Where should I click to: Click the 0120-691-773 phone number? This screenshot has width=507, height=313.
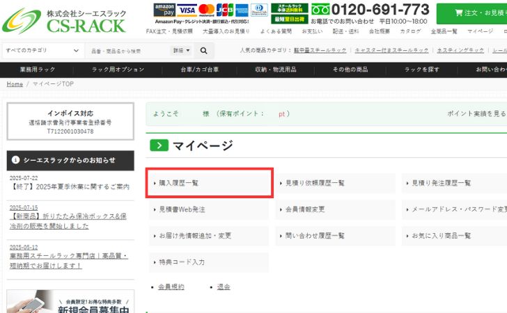pos(380,9)
